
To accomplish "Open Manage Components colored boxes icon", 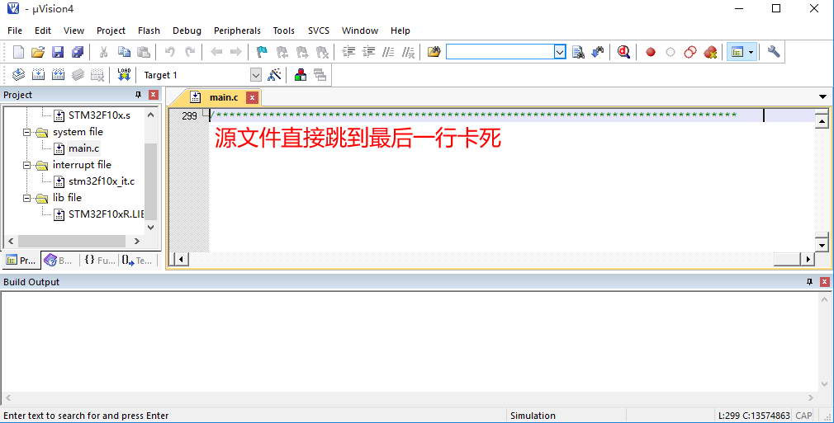I will click(x=300, y=75).
